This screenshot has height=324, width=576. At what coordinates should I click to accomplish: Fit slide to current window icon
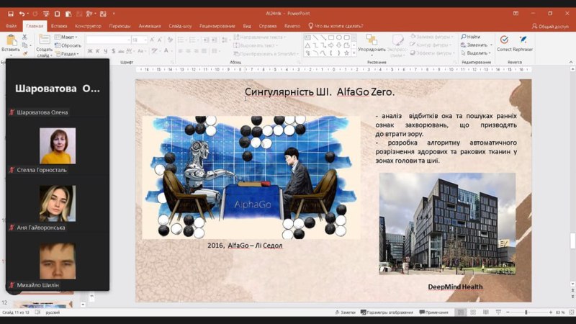coord(571,312)
